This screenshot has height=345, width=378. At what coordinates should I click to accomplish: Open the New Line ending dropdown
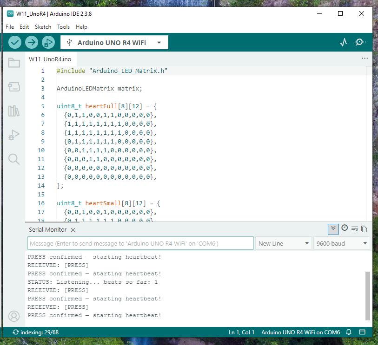[284, 243]
